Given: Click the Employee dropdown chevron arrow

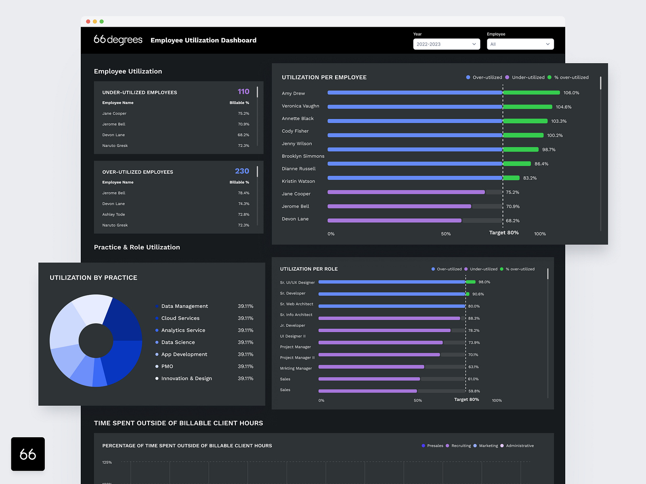Looking at the screenshot, I should click(548, 44).
